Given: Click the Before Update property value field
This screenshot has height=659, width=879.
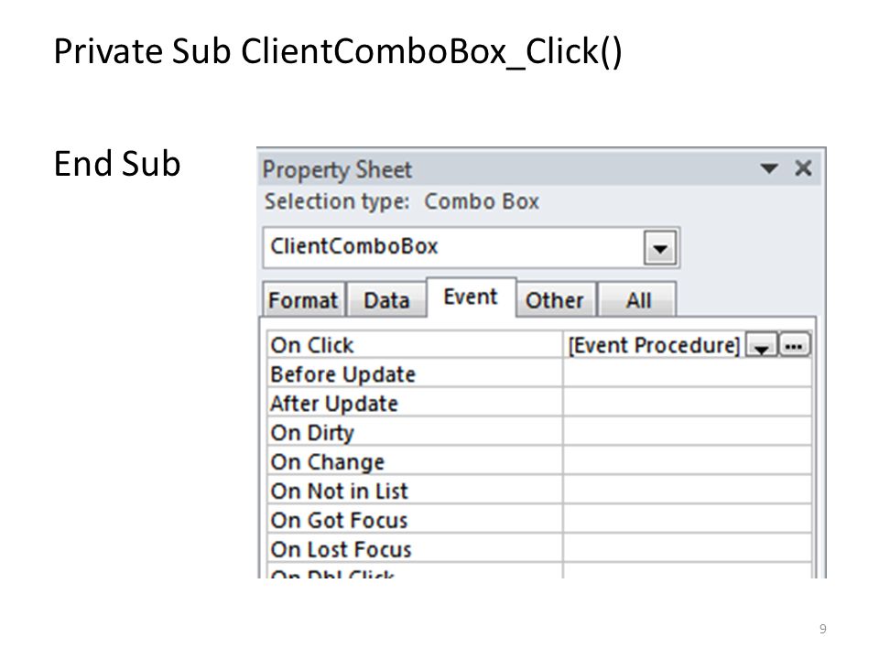Looking at the screenshot, I should point(688,373).
